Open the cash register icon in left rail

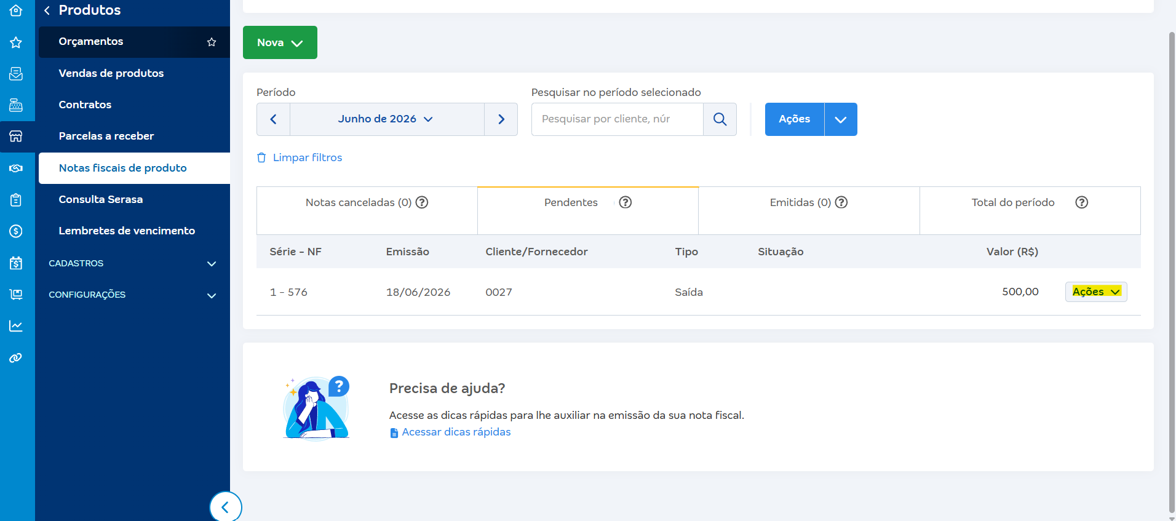pyautogui.click(x=16, y=105)
